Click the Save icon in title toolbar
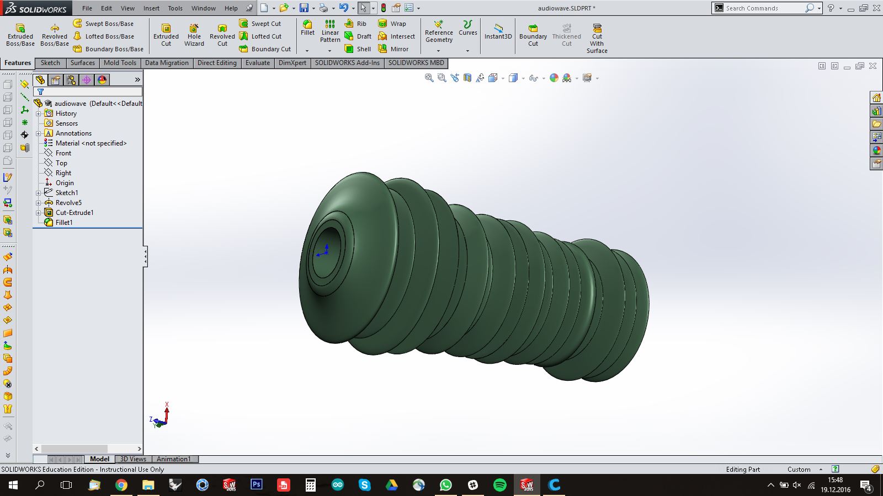883x496 pixels. click(304, 8)
